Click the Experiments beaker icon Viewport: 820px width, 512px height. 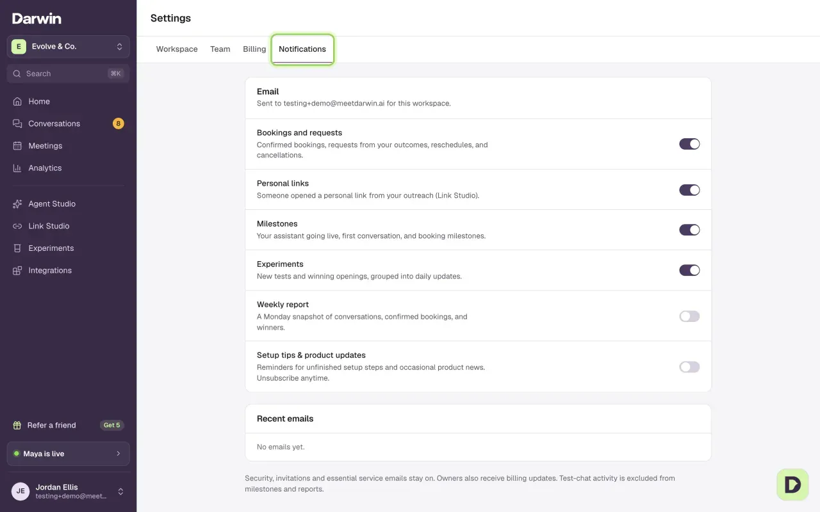pyautogui.click(x=17, y=248)
